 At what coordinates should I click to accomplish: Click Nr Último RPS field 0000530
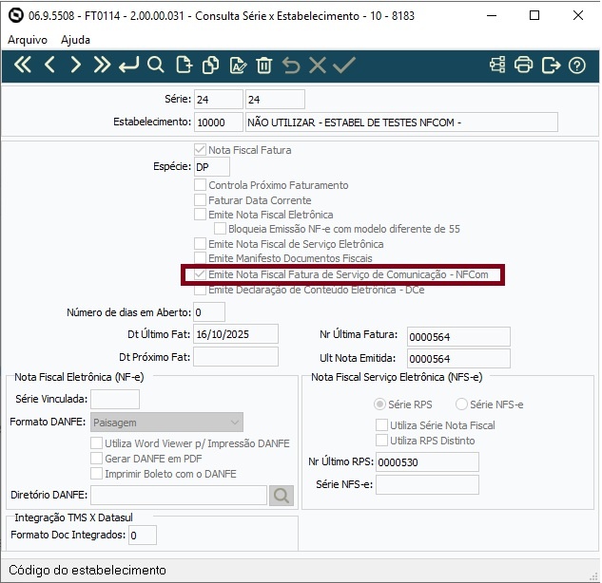[427, 461]
